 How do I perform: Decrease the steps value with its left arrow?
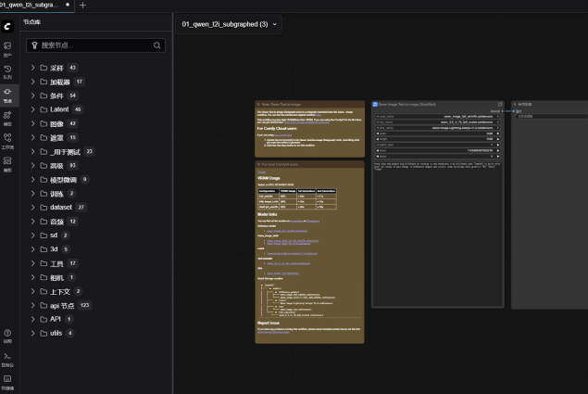[377, 157]
